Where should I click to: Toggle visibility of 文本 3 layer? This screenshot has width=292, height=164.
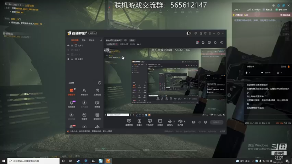[68, 45]
